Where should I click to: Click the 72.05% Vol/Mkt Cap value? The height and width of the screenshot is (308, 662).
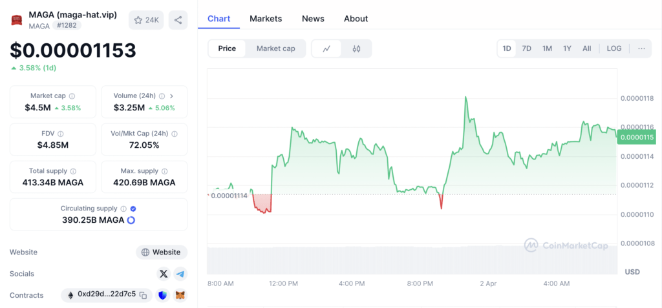[144, 145]
